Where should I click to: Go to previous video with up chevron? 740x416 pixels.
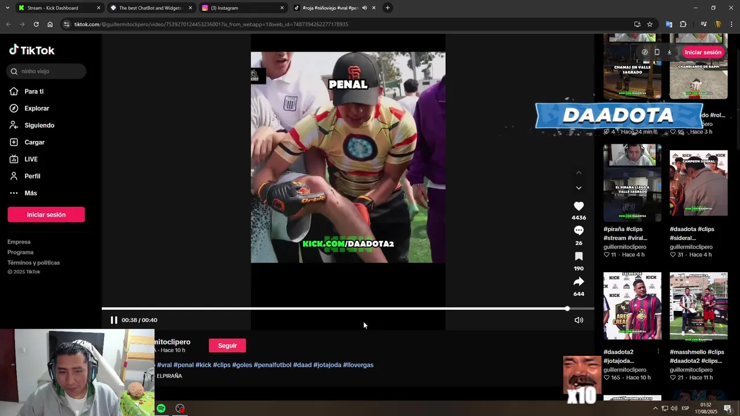[x=579, y=173]
